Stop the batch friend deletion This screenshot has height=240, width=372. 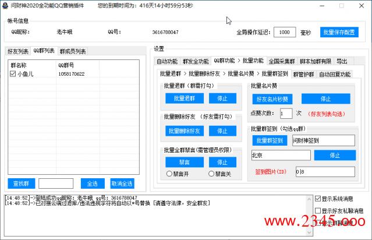point(222,131)
